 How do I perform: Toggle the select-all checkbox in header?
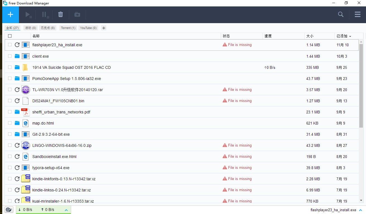click(10, 36)
